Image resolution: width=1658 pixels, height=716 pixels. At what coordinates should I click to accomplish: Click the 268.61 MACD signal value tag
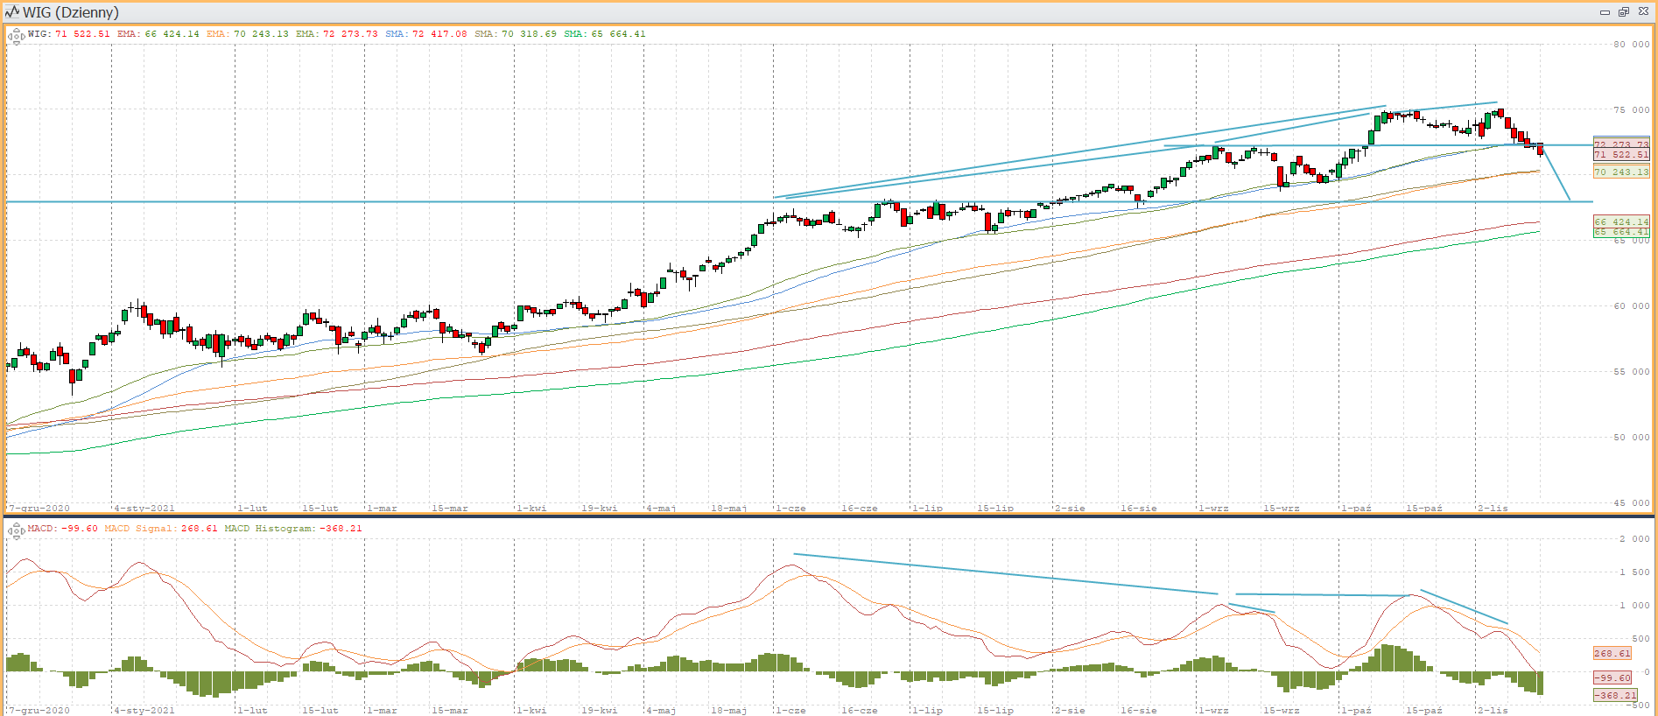[1612, 653]
